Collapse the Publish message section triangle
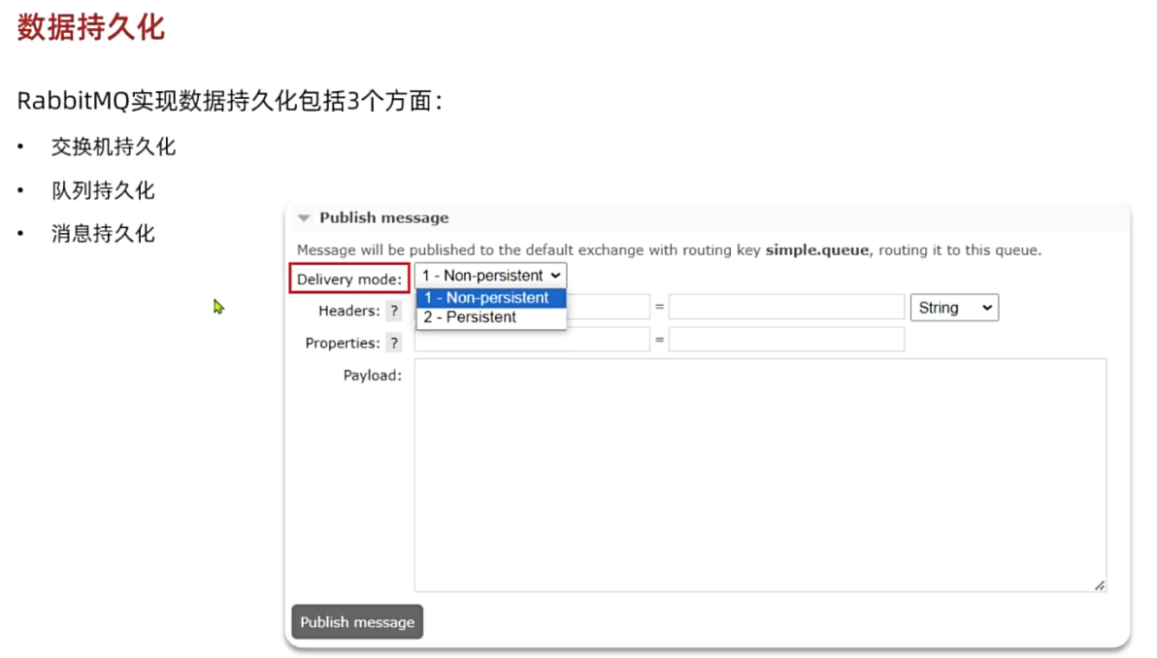1157x658 pixels. coord(304,218)
